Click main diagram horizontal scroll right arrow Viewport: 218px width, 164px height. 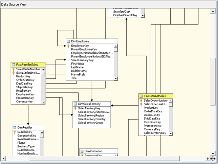tap(208, 159)
